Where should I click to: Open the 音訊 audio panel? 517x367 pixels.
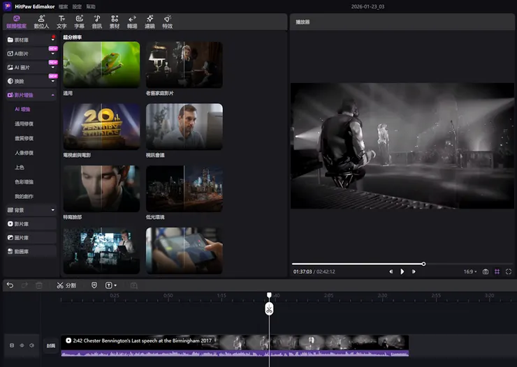(96, 21)
